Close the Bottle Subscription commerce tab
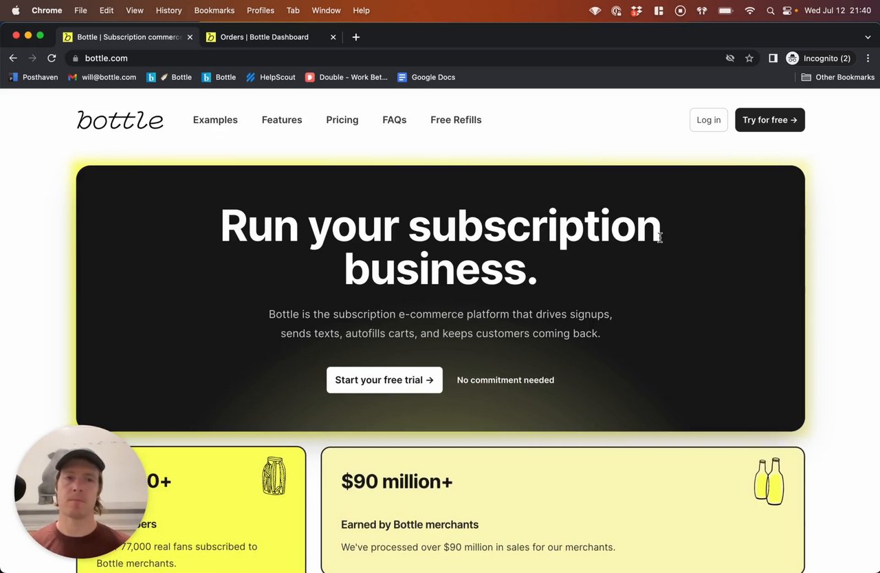This screenshot has width=880, height=573. pyautogui.click(x=190, y=37)
